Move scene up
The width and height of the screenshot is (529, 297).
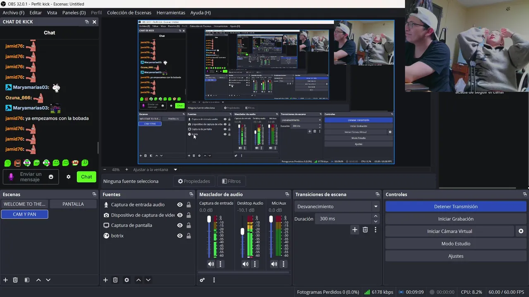tap(38, 280)
